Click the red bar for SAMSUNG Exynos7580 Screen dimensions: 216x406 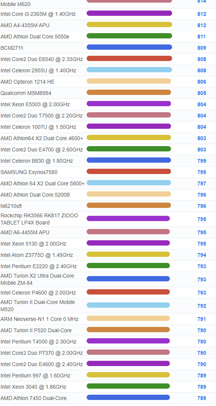tap(129, 171)
